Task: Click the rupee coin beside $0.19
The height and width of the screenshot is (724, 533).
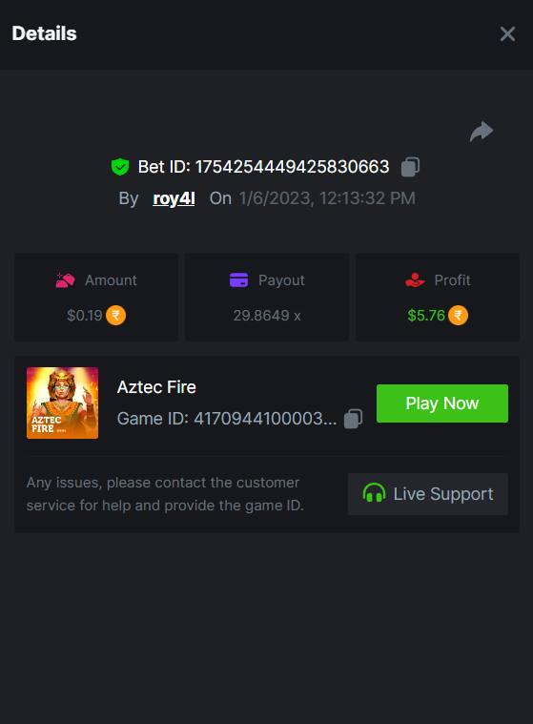Action: [115, 316]
